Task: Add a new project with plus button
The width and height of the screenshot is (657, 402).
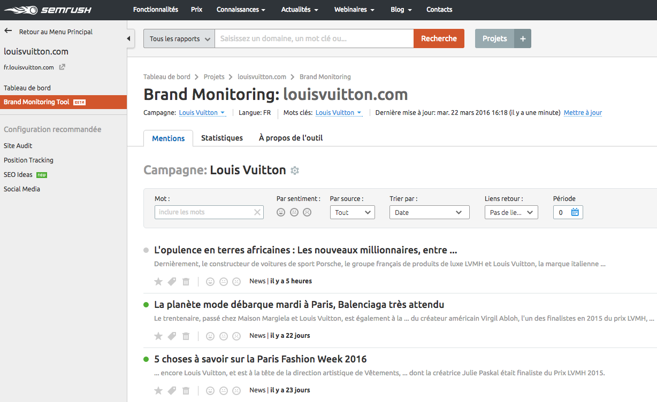Action: point(523,38)
